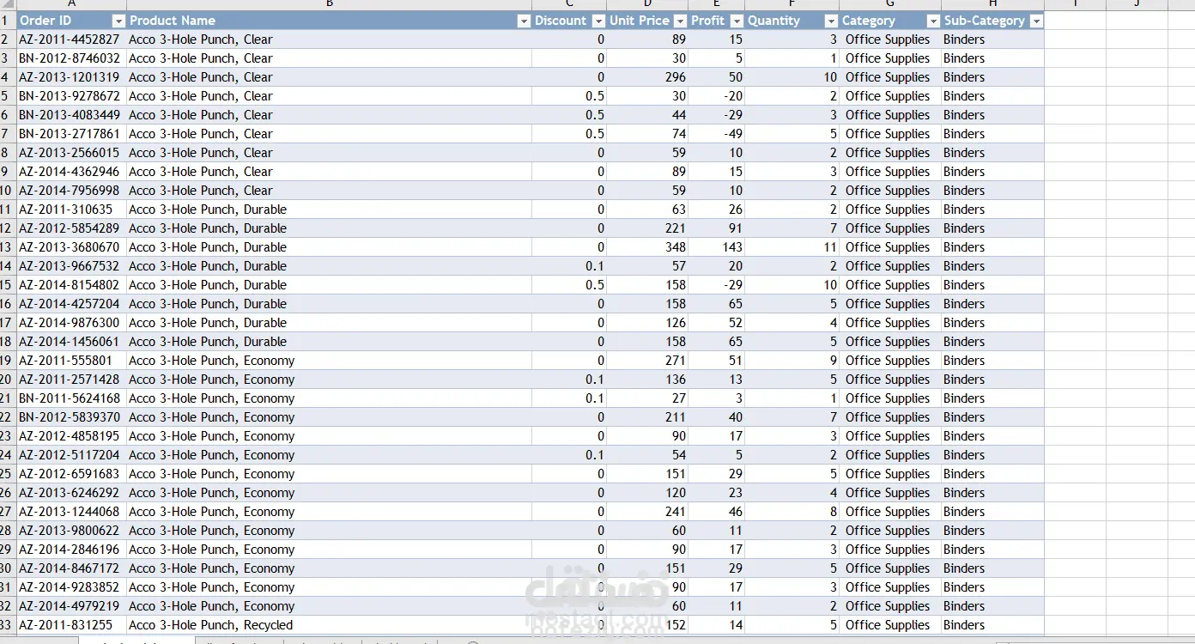Open the Quantity column filter dropdown
The height and width of the screenshot is (644, 1195).
pyautogui.click(x=831, y=21)
